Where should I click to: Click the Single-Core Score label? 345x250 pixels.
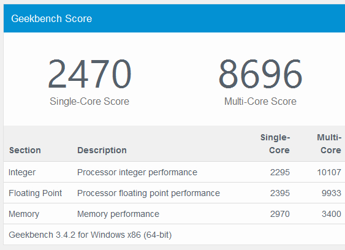click(x=89, y=102)
